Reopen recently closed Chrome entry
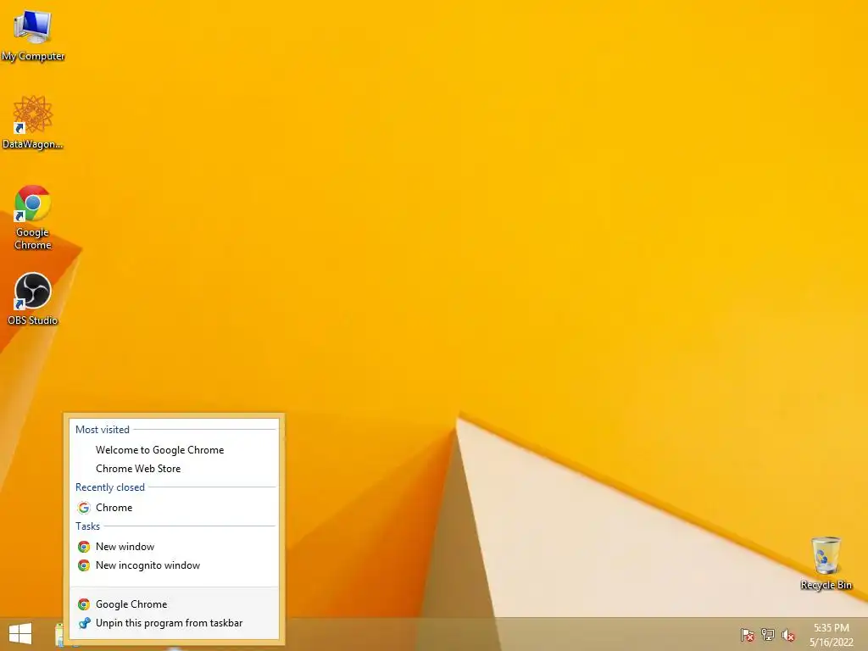This screenshot has height=651, width=868. click(175, 508)
